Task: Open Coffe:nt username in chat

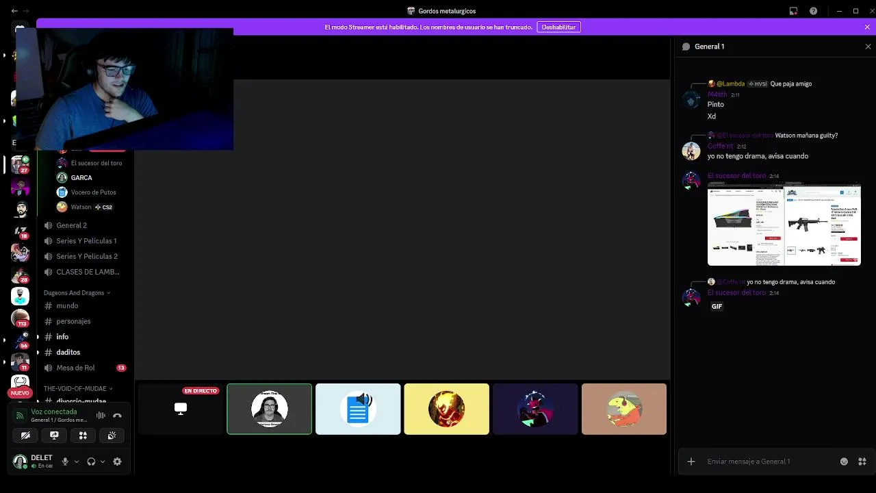Action: coord(720,146)
